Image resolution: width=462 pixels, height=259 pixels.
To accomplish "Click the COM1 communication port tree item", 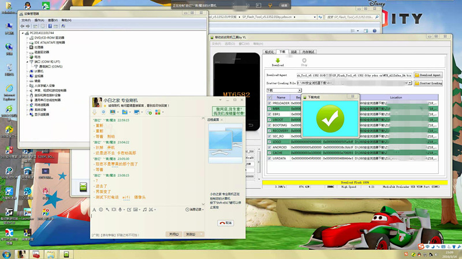I will tap(51, 67).
